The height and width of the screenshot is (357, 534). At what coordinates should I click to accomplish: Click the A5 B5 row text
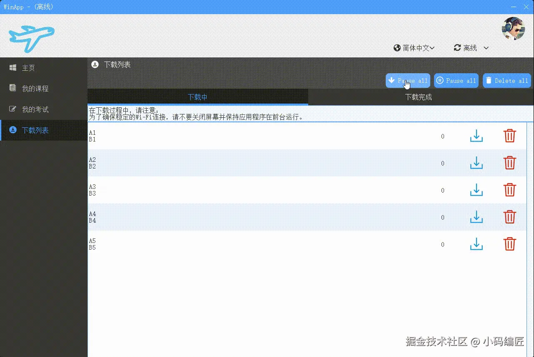click(x=92, y=244)
